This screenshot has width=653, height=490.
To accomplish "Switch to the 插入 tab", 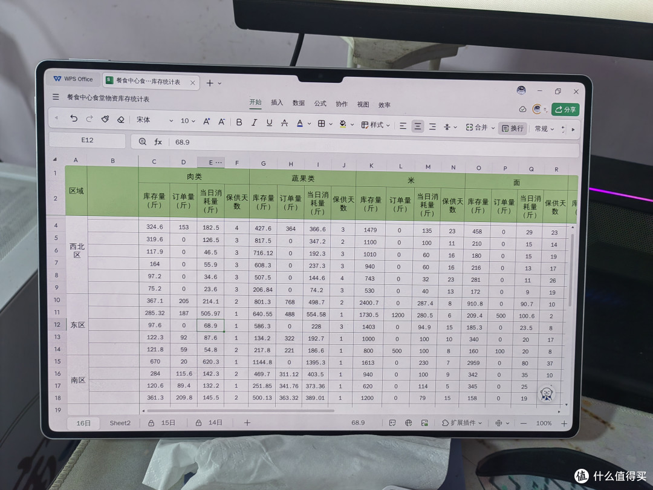I will coord(277,102).
